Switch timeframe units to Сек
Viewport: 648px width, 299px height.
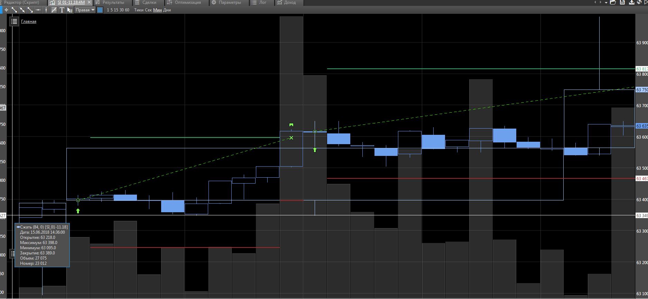click(148, 10)
